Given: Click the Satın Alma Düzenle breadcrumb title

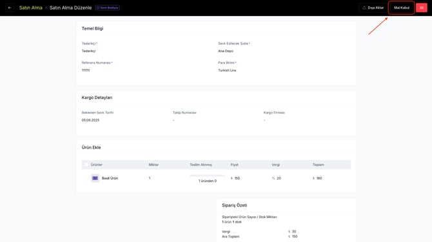Looking at the screenshot, I should click(x=70, y=8).
